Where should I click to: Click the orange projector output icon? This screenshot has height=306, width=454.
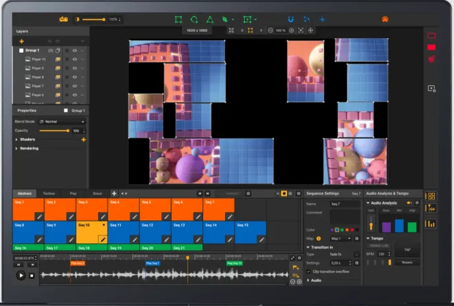pyautogui.click(x=63, y=19)
